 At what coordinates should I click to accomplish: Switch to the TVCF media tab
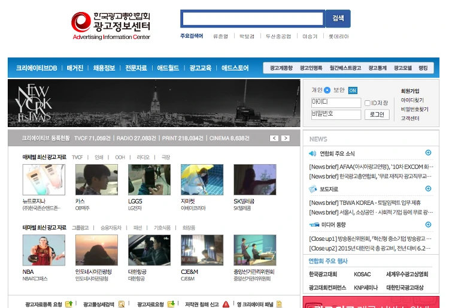tap(77, 157)
